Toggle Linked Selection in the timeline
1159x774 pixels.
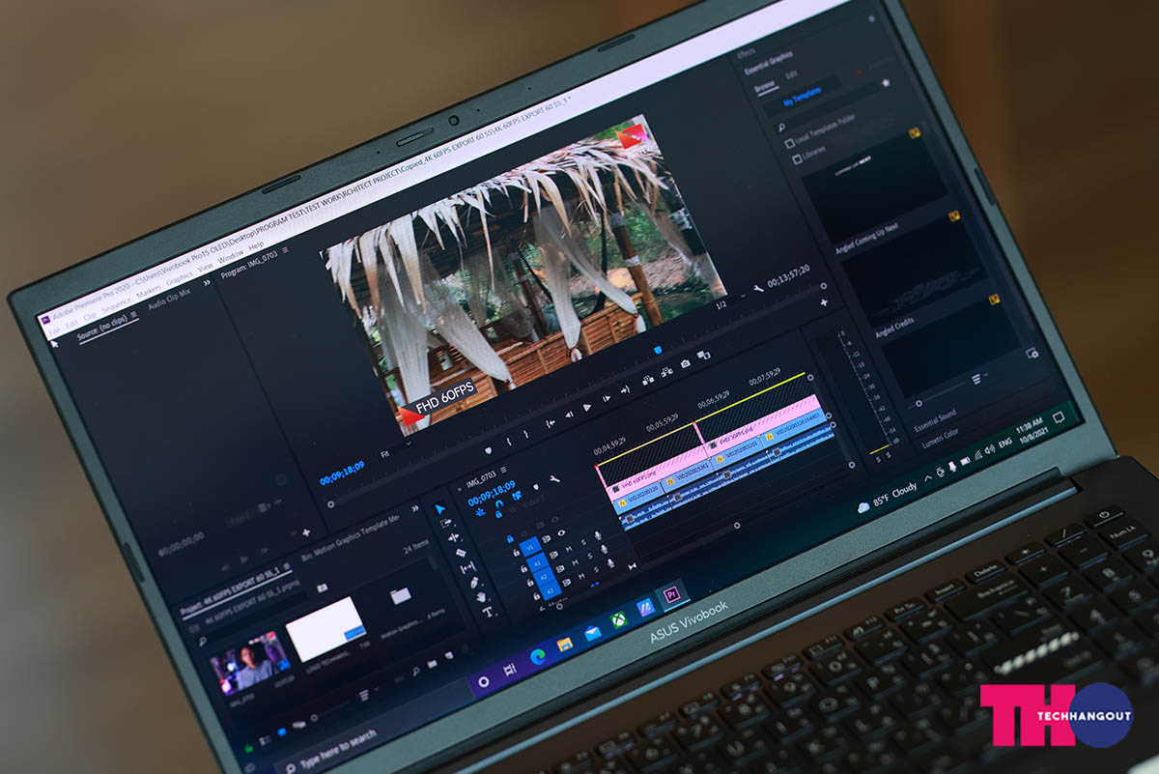coord(517,496)
